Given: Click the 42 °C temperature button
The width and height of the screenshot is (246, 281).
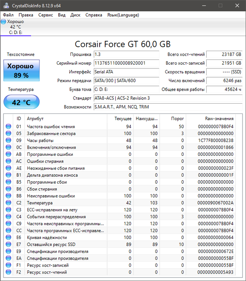Looking at the screenshot, I should [22, 102].
